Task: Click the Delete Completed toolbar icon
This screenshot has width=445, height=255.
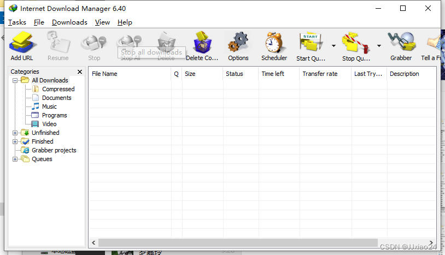Action: pos(202,42)
